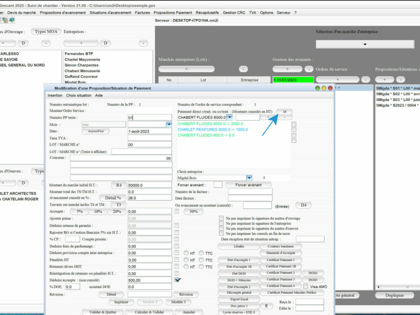
Task: Select Charlet Maçonnerie in Entreprises list
Action: coord(82,59)
